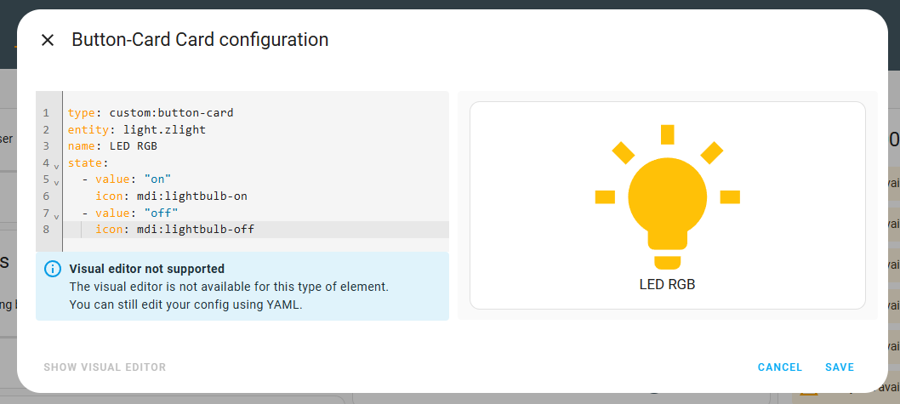Collapse the "on" value fold arrow

(56, 183)
